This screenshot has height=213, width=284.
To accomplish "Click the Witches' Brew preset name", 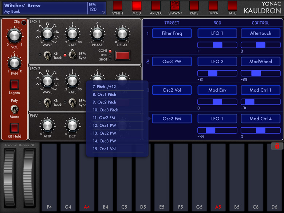I will (23, 5).
